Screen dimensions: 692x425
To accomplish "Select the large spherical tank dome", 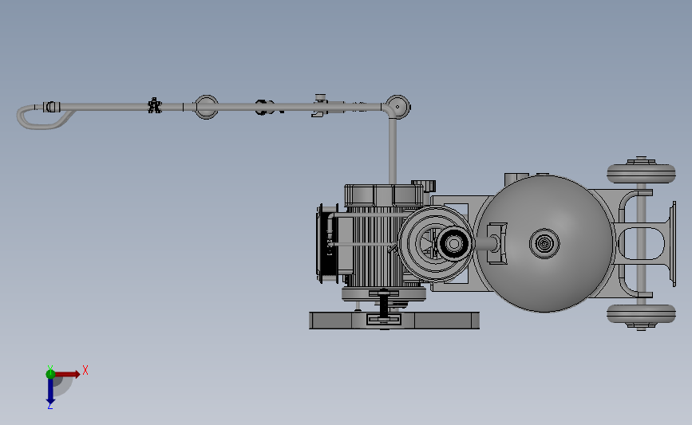I will click(544, 243).
